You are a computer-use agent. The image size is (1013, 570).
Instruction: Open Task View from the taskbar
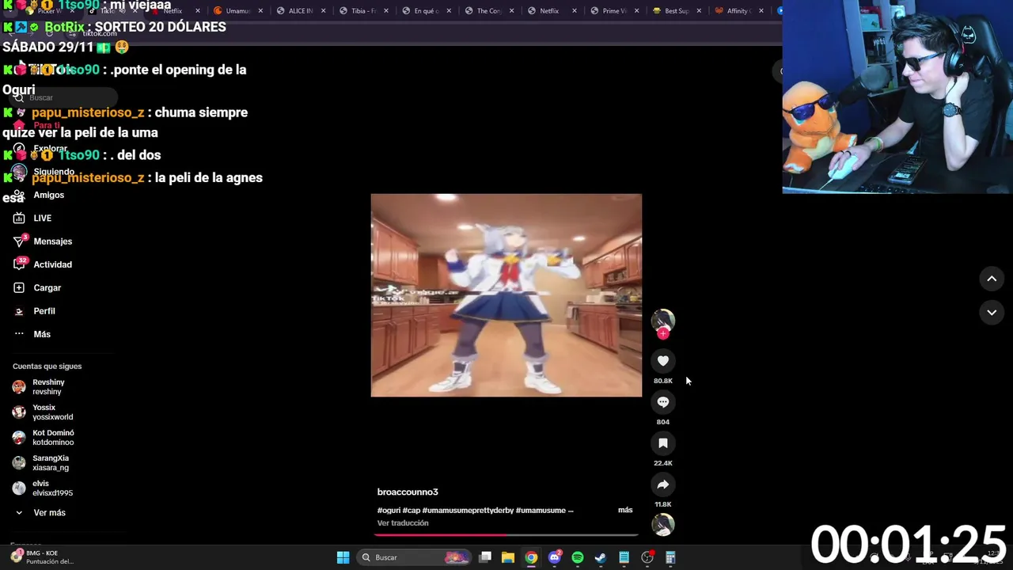click(x=485, y=557)
